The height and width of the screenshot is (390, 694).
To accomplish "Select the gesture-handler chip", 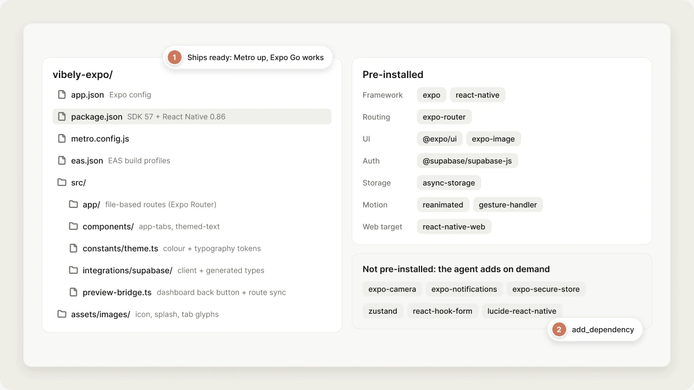I will coord(508,205).
